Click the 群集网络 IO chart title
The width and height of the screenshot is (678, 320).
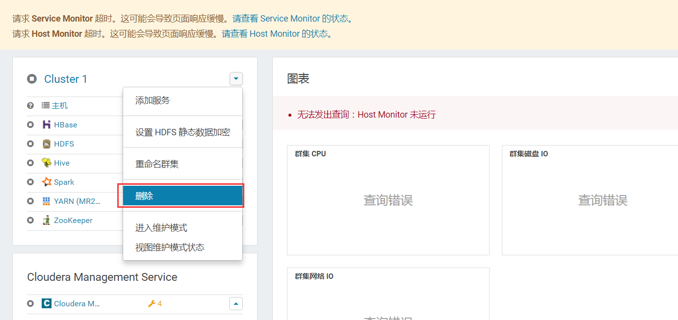point(314,276)
